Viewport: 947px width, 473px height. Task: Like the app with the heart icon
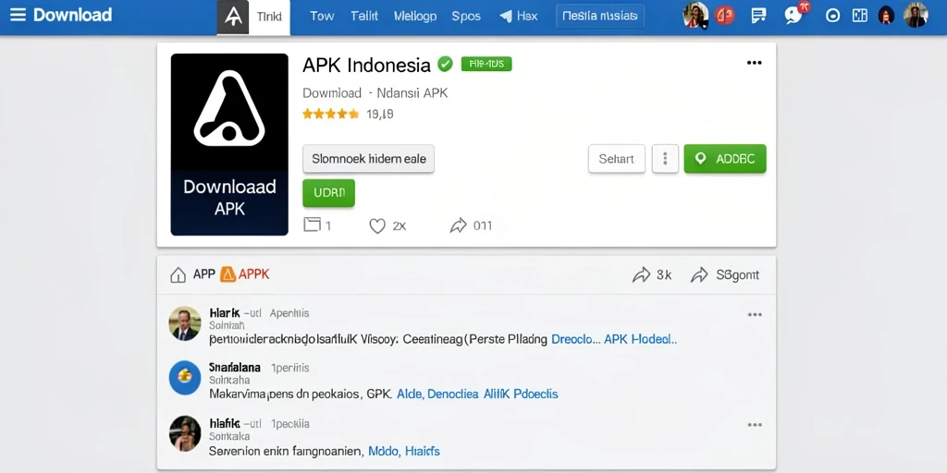point(377,225)
